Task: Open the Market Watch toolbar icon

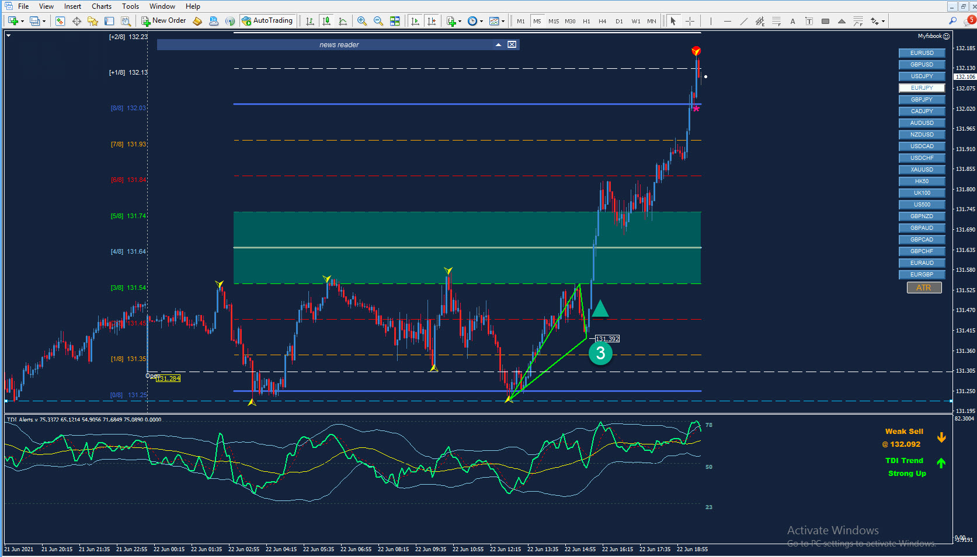Action: [x=60, y=21]
